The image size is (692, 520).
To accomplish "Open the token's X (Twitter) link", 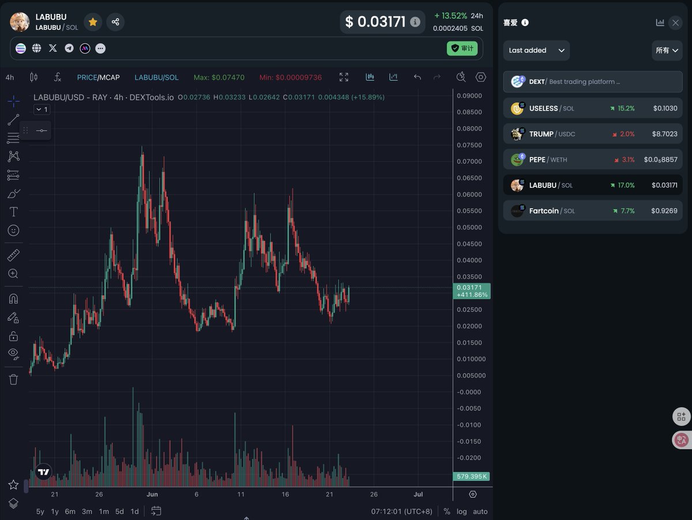I will (53, 48).
